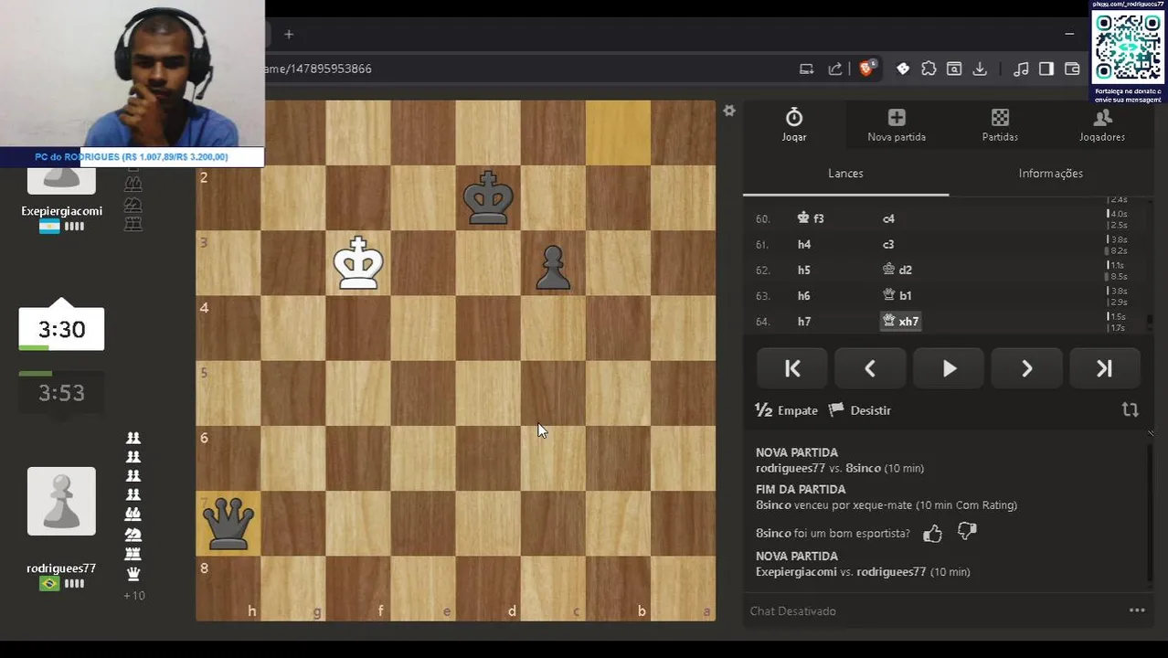
Task: Click the share page icon
Action: pyautogui.click(x=834, y=69)
